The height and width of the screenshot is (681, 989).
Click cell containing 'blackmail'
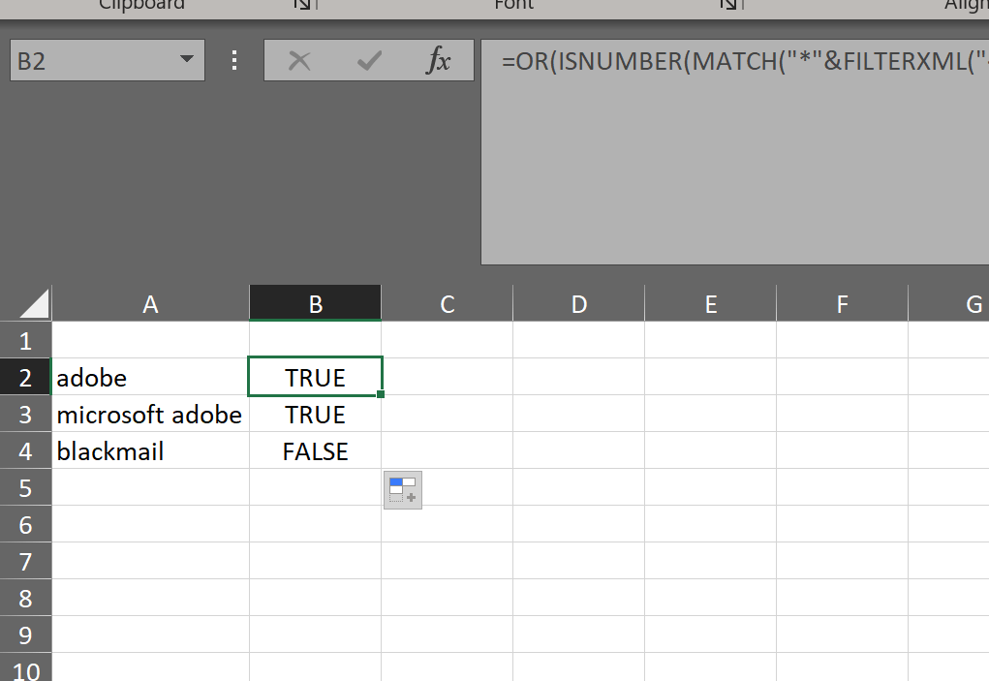coord(150,450)
